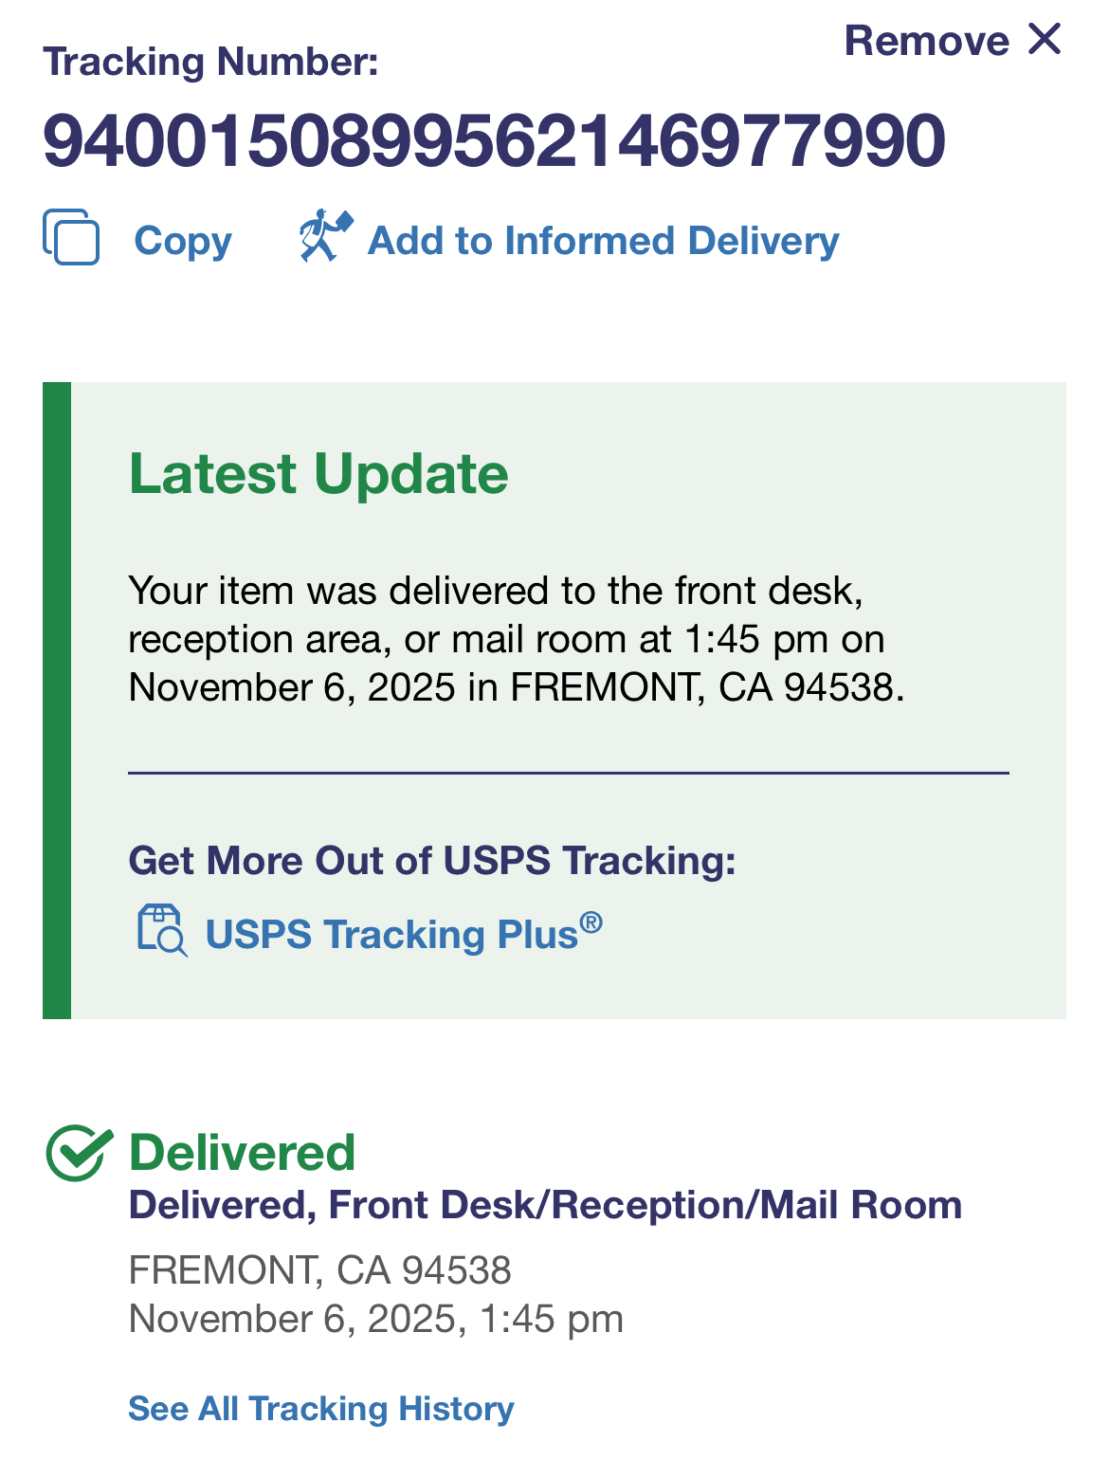This screenshot has width=1109, height=1460.
Task: Click the Remove text label
Action: coord(926,41)
